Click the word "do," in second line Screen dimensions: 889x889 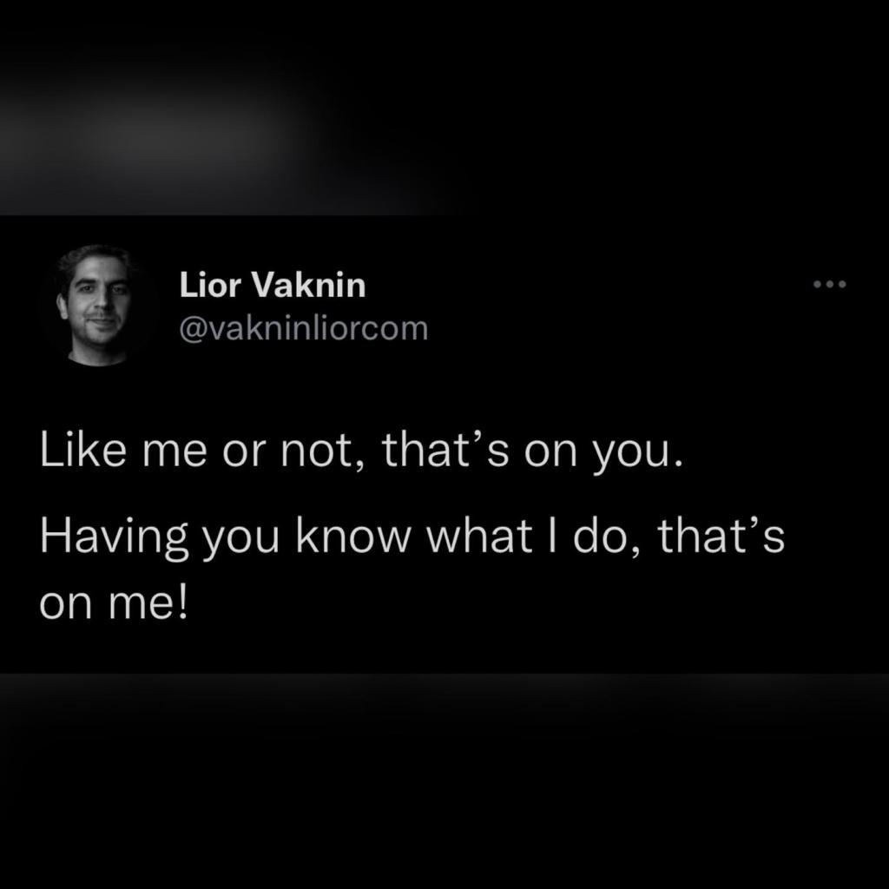coord(607,537)
